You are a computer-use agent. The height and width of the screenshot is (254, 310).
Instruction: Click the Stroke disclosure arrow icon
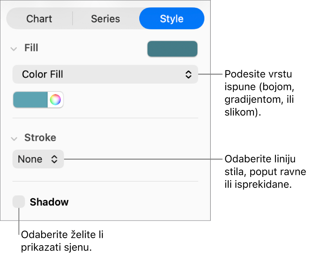pos(14,138)
